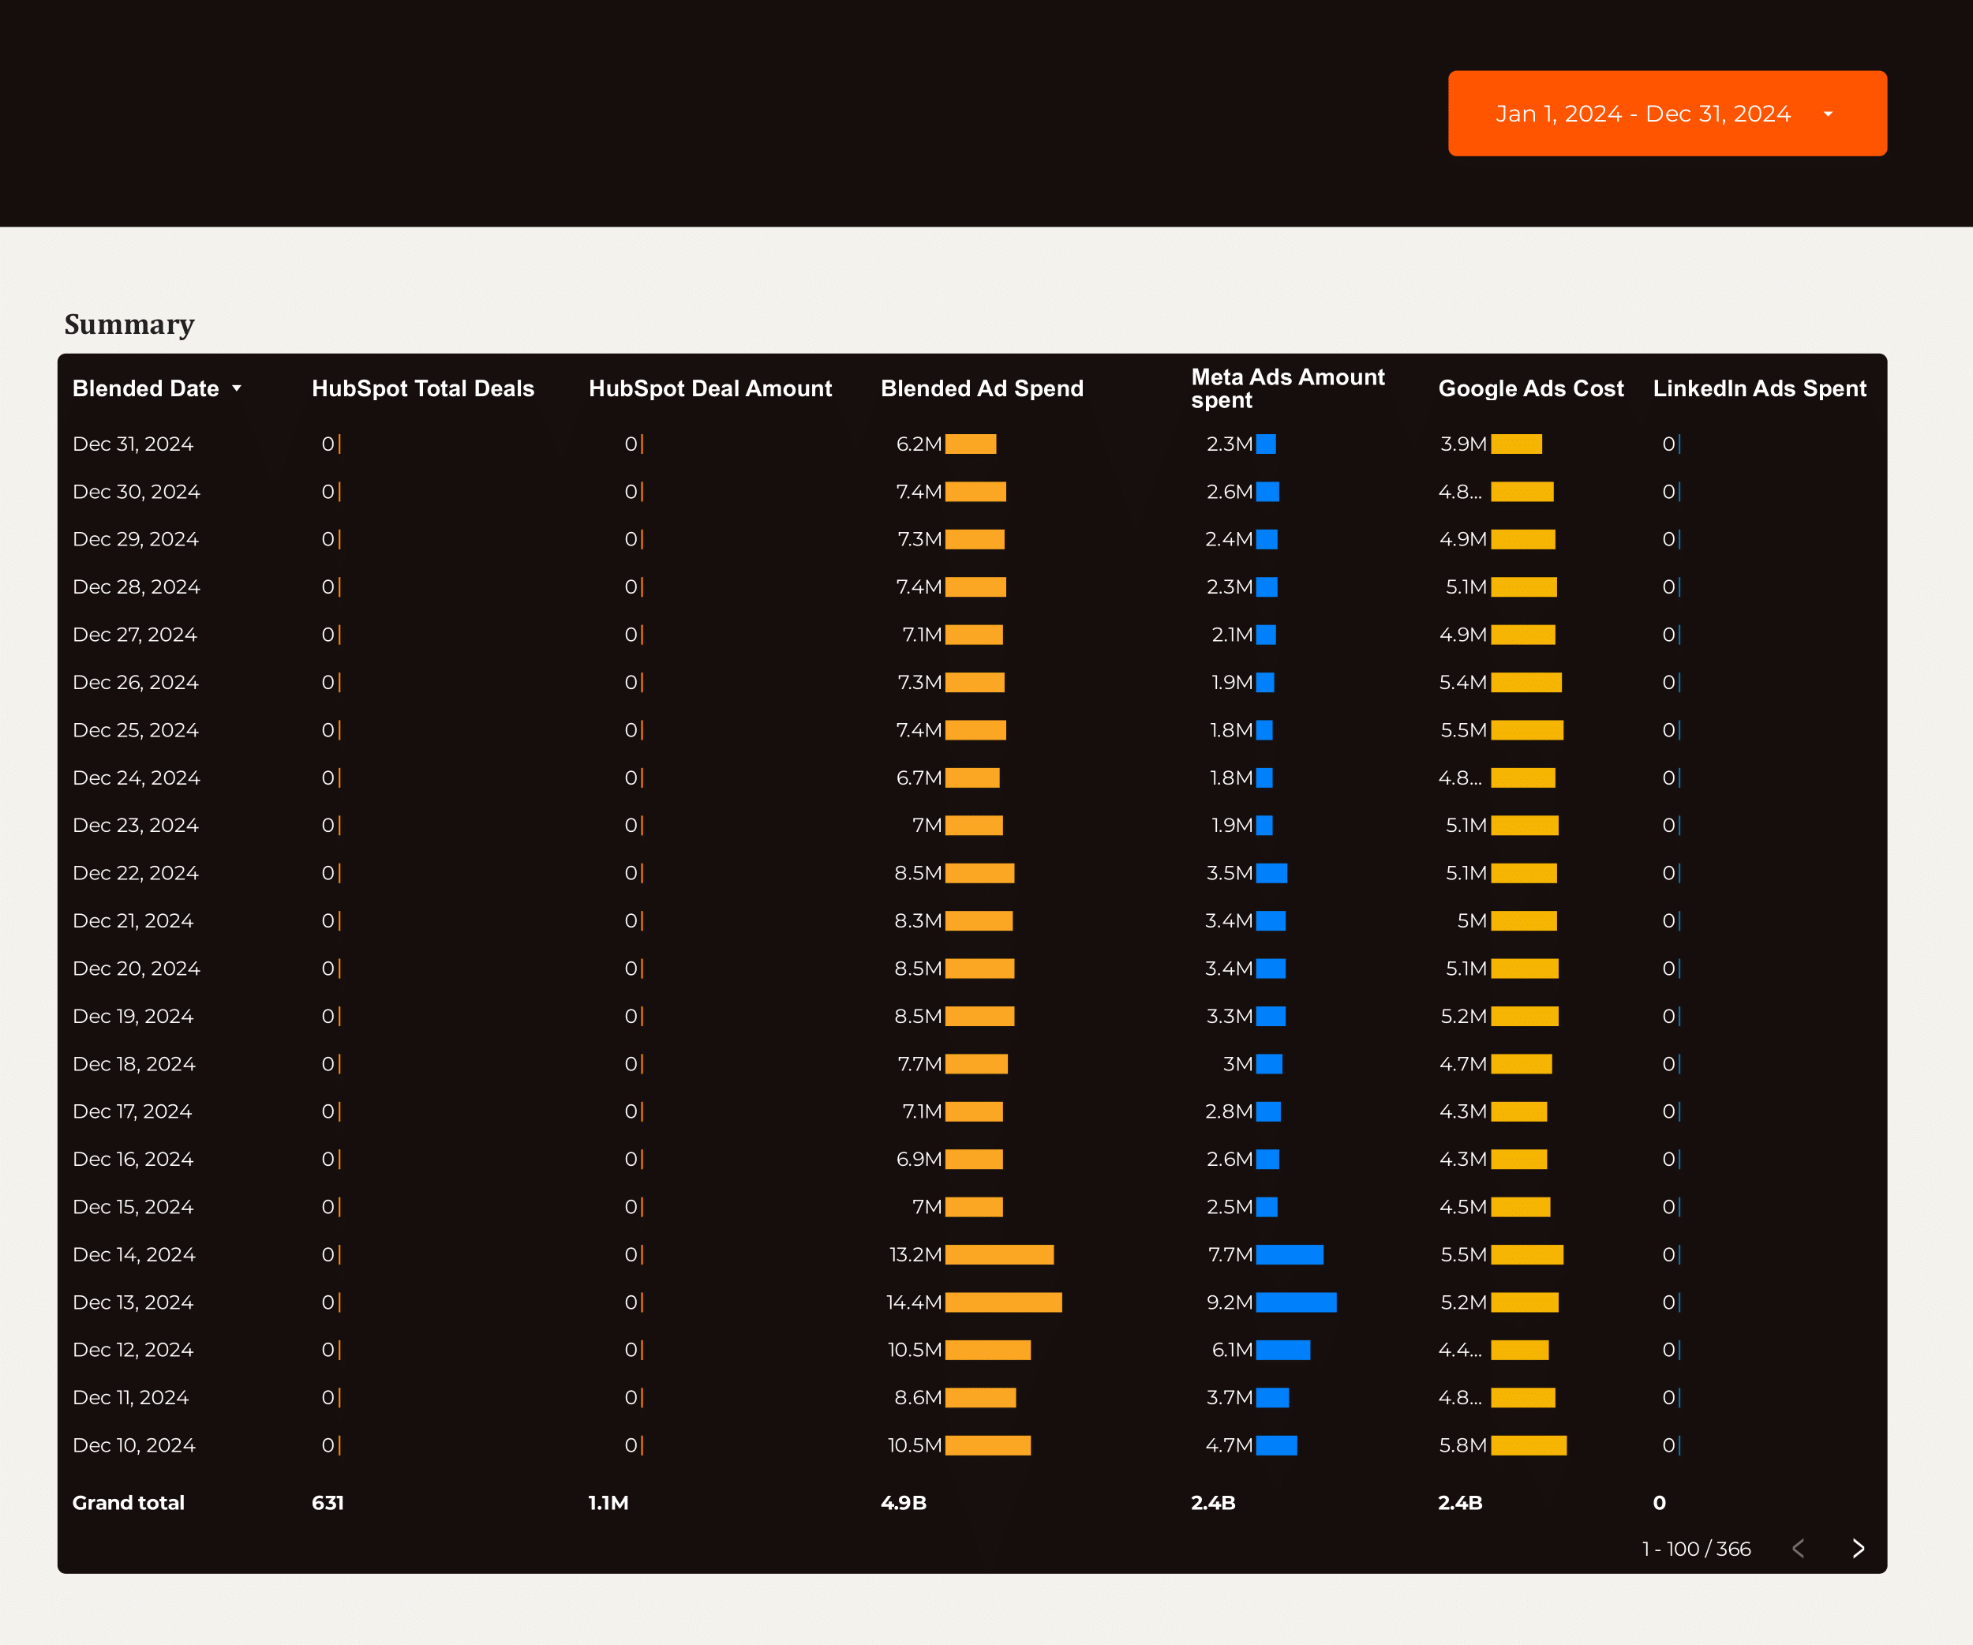Click the Summary section heading
The image size is (1973, 1645).
pos(129,324)
